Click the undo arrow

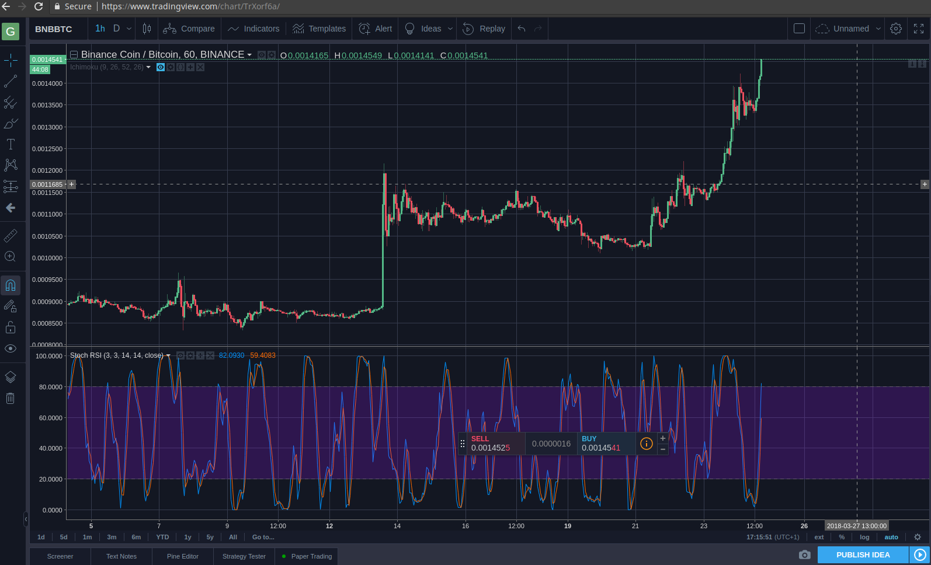pyautogui.click(x=522, y=29)
